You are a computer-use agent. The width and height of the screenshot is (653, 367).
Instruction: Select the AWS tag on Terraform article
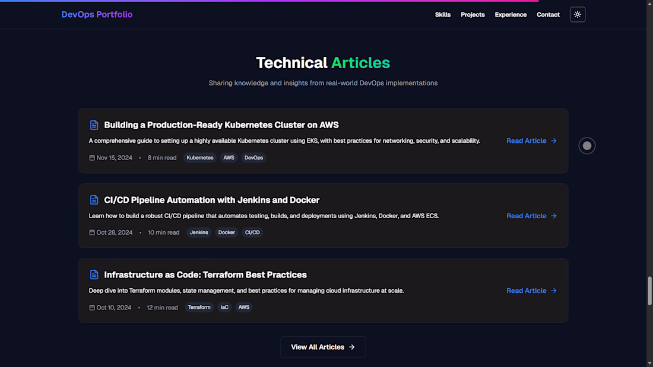pos(243,307)
